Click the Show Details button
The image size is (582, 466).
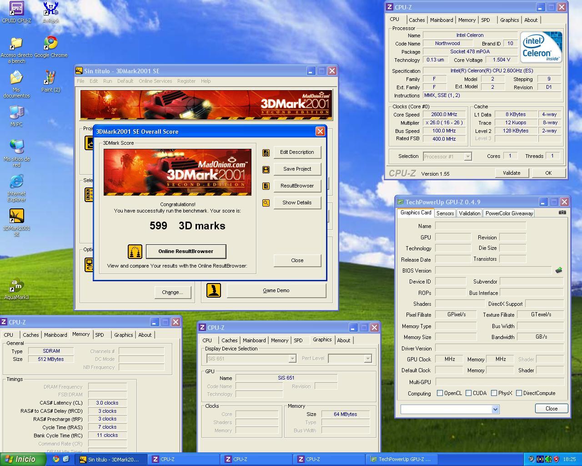pos(297,203)
